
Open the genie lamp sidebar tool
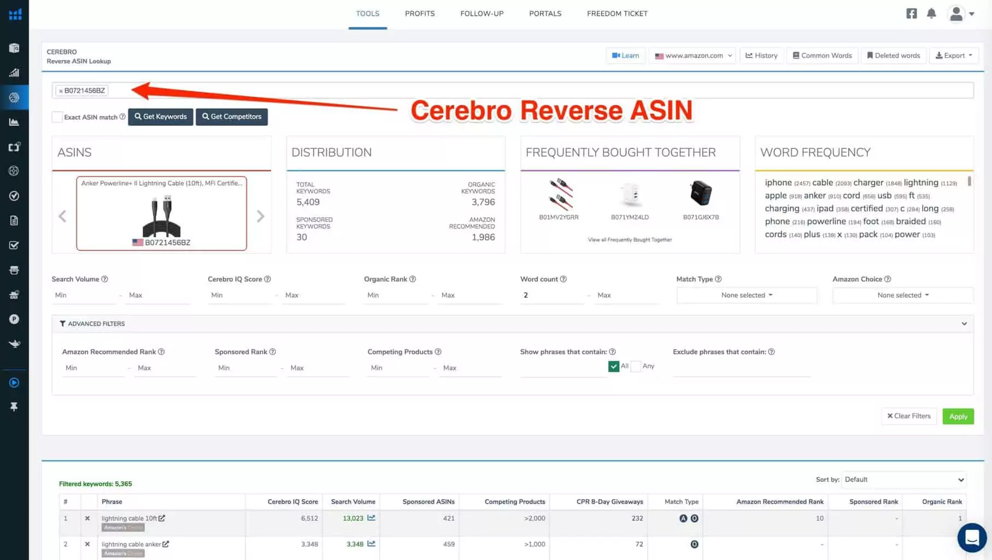coord(14,343)
